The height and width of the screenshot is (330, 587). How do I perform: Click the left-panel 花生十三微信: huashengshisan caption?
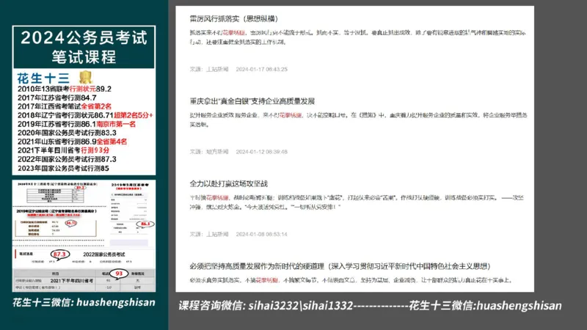(84, 302)
